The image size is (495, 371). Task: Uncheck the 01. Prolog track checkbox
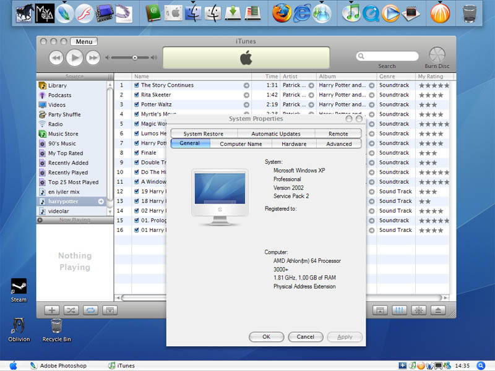click(x=136, y=220)
